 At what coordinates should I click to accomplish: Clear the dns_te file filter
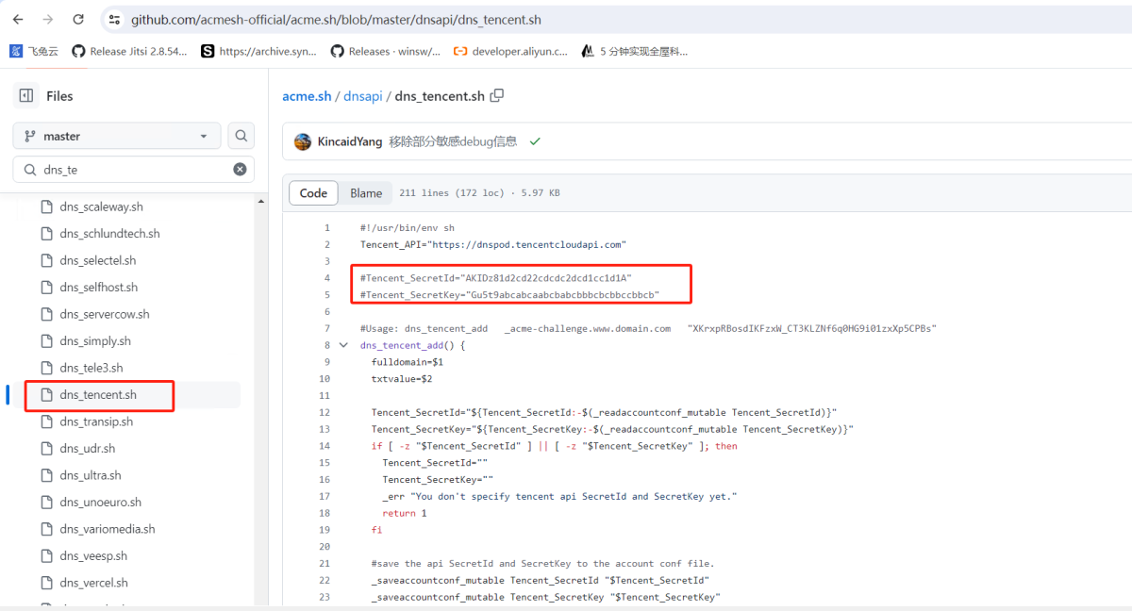(x=240, y=170)
